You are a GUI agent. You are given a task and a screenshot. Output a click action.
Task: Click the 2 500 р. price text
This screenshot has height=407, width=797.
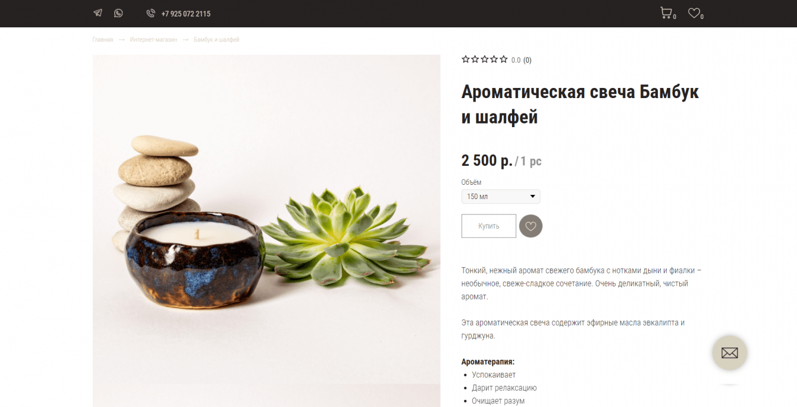point(487,160)
